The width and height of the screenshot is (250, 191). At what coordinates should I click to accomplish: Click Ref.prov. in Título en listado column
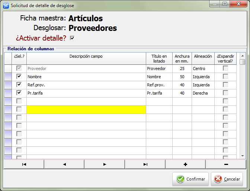[x=159, y=85]
